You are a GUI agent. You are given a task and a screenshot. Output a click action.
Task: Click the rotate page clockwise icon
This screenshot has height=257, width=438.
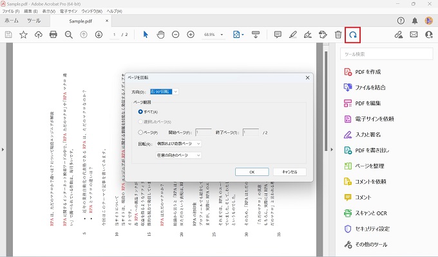point(353,35)
